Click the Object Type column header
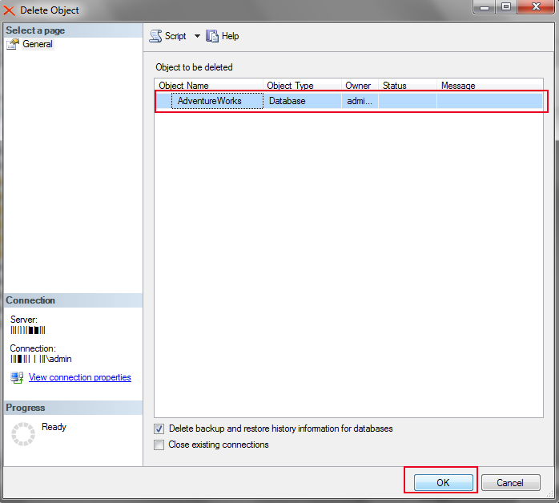This screenshot has width=559, height=503. 290,86
